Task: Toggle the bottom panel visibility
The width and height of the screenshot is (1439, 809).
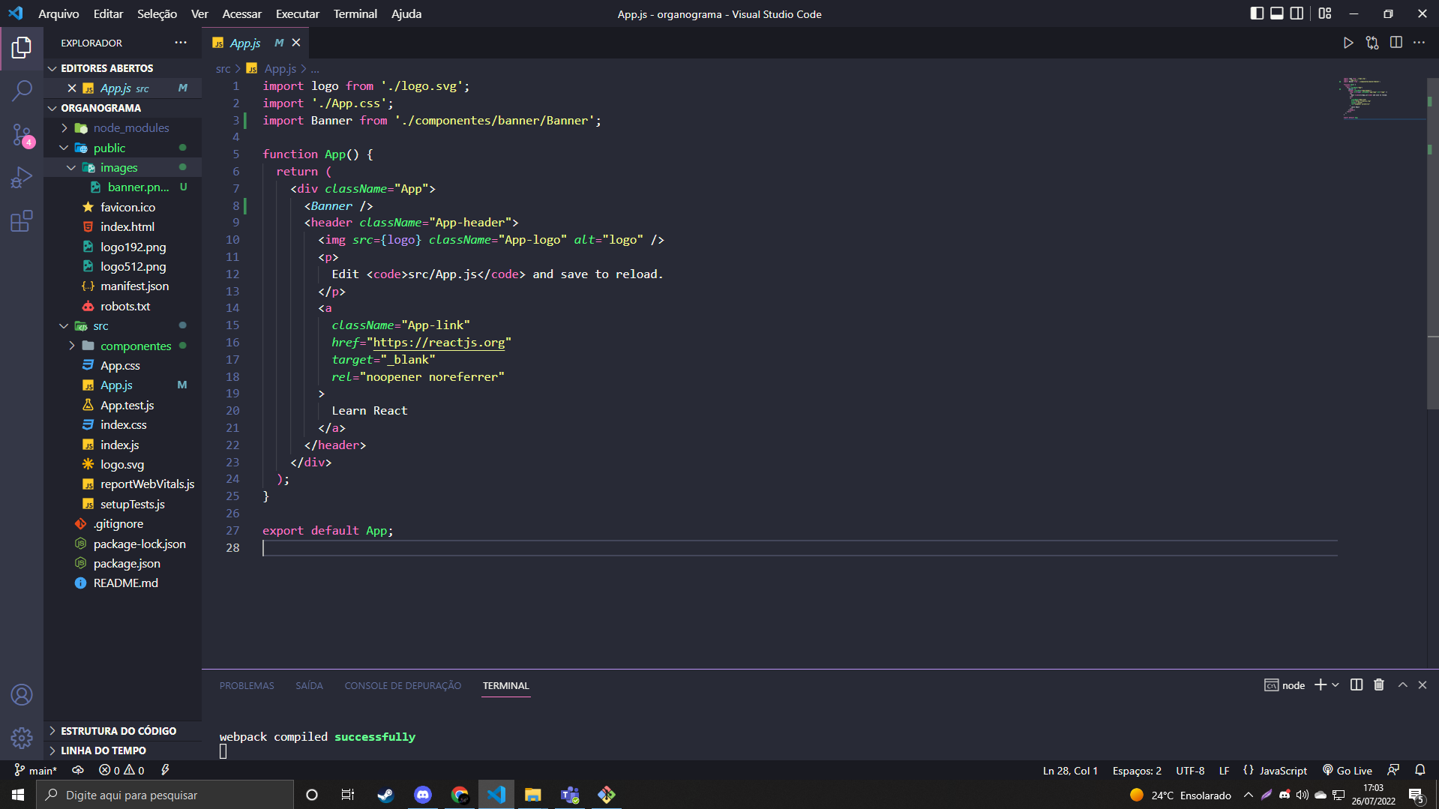Action: pyautogui.click(x=1276, y=13)
